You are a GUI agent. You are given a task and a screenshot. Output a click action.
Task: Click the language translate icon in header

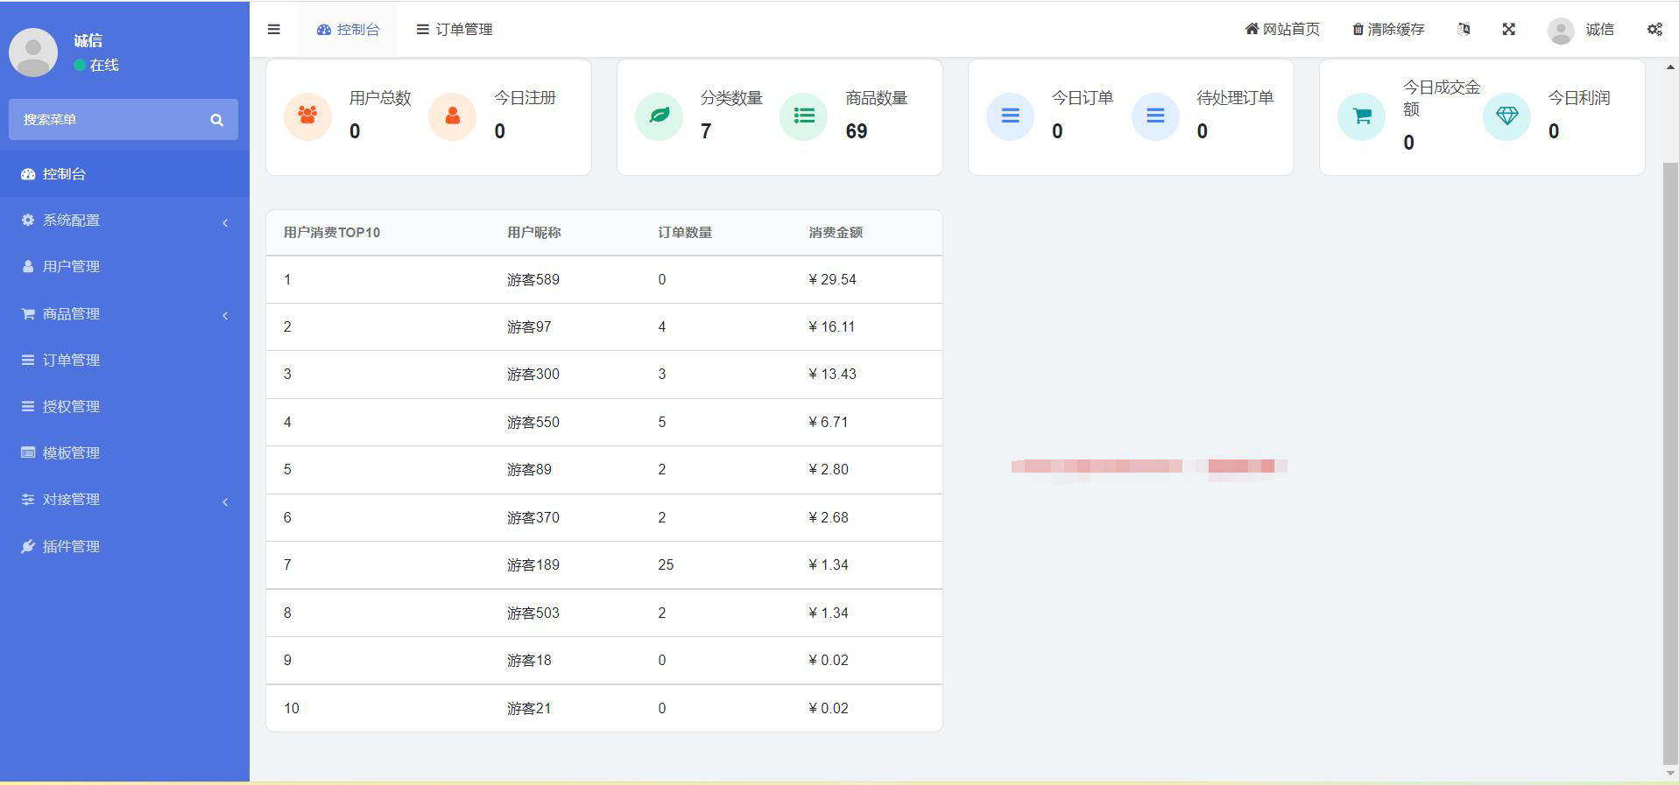tap(1464, 29)
